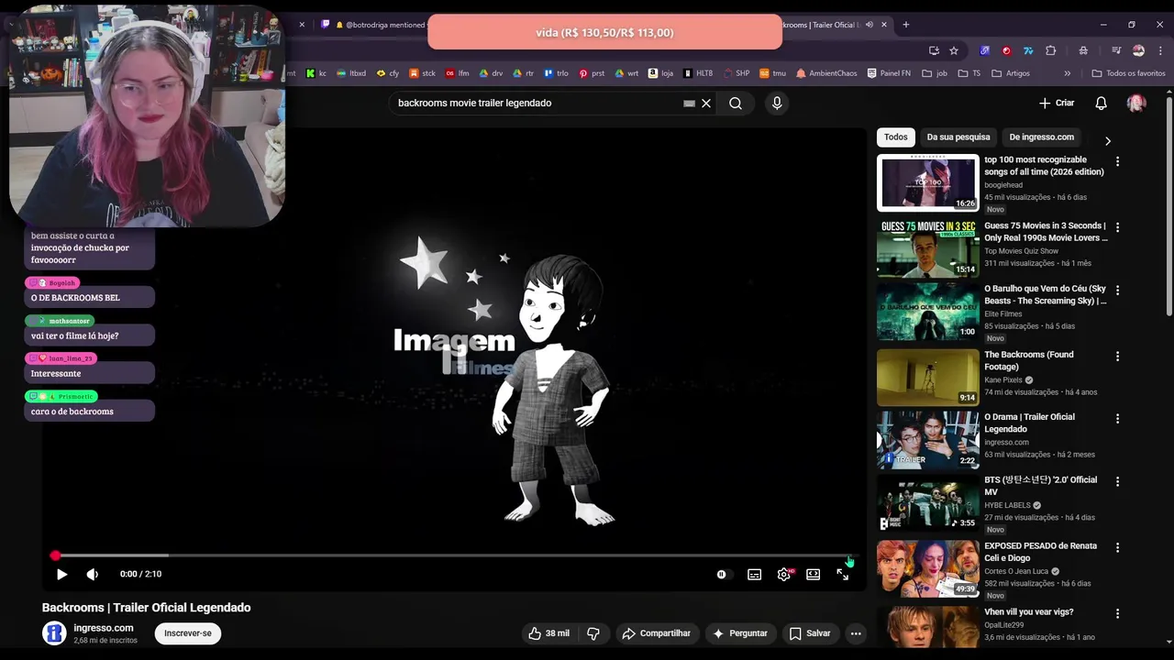The width and height of the screenshot is (1174, 660).
Task: Open the loja Amazon bookmark
Action: [x=660, y=73]
